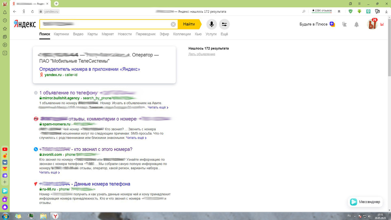Open the Коллекции tab
This screenshot has height=220, width=391.
[182, 34]
